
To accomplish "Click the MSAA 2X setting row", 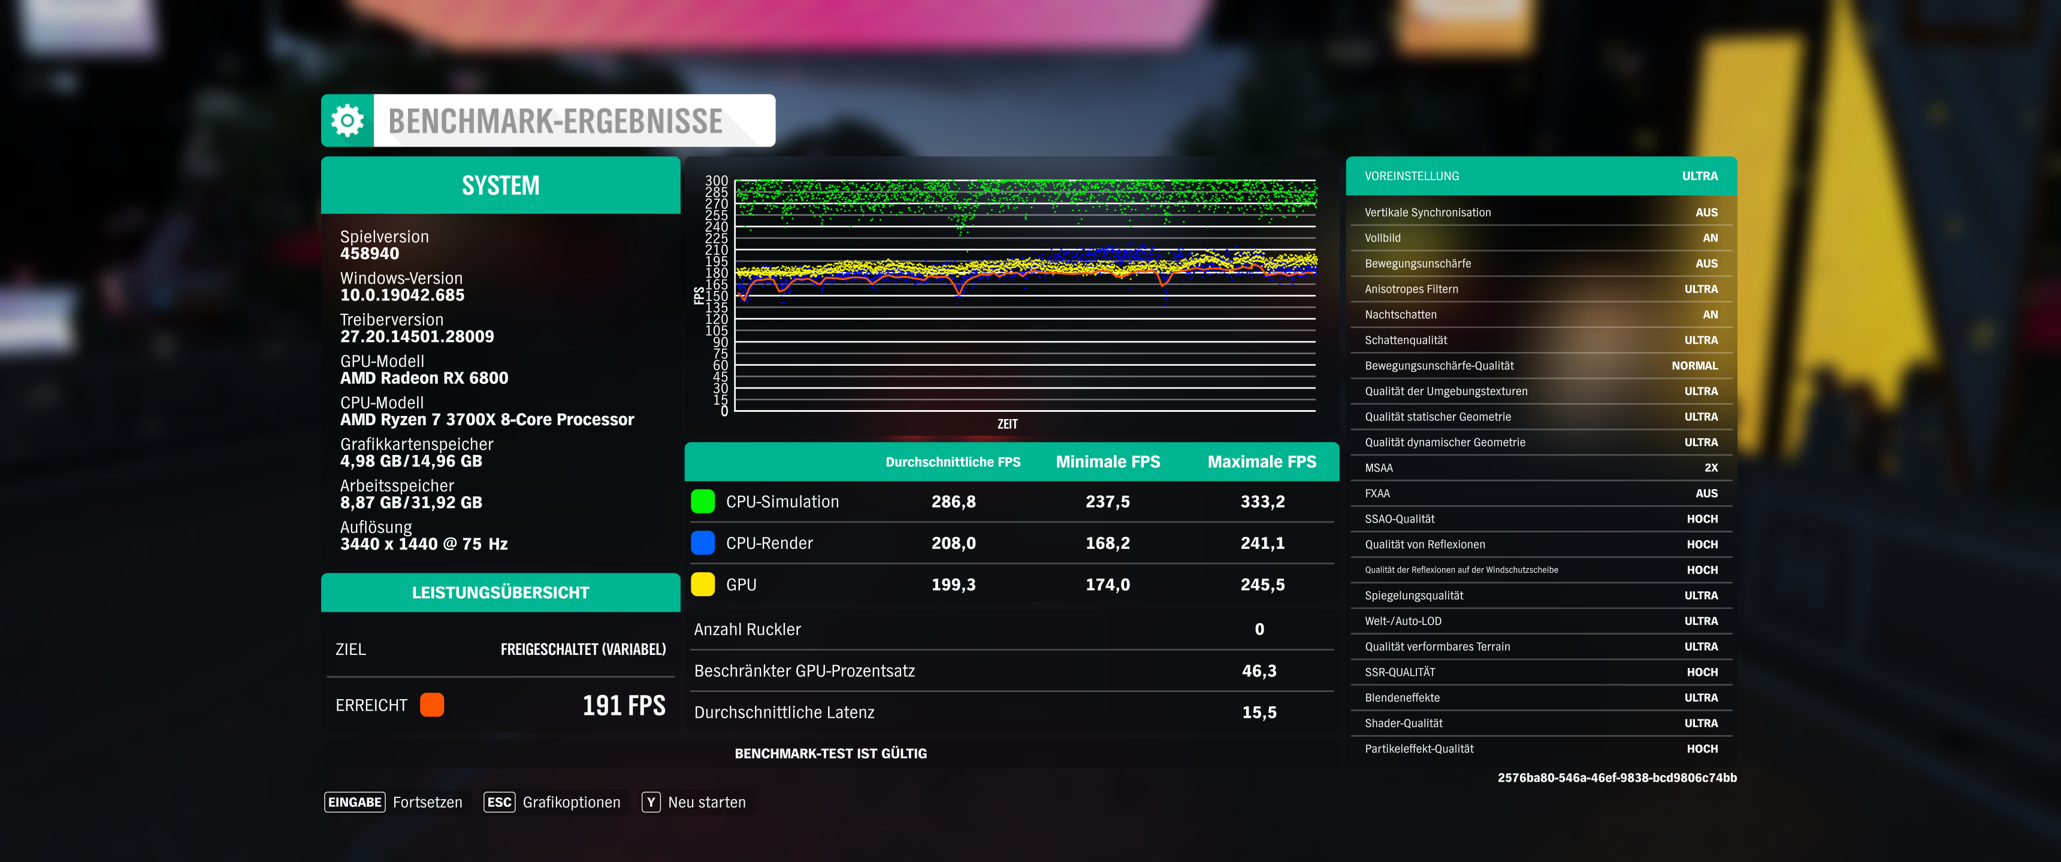I will point(1540,468).
